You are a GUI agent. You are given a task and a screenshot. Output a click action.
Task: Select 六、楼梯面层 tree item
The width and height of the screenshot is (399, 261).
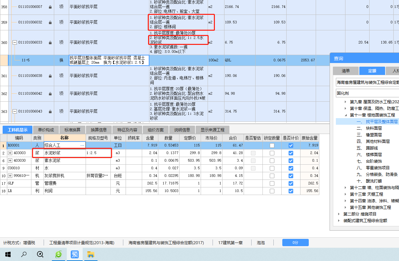pos(369,155)
